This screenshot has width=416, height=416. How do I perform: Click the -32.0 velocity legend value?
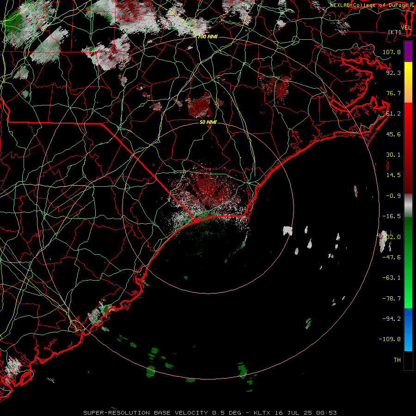pyautogui.click(x=392, y=237)
